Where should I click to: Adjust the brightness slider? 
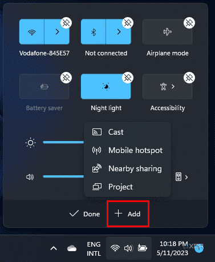click(63, 142)
